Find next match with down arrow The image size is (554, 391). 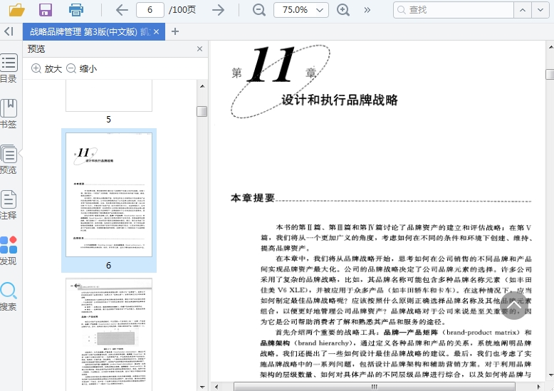[540, 10]
